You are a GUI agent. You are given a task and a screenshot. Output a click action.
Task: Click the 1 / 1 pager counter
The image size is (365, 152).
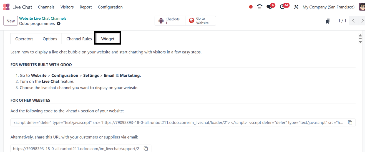tap(342, 21)
